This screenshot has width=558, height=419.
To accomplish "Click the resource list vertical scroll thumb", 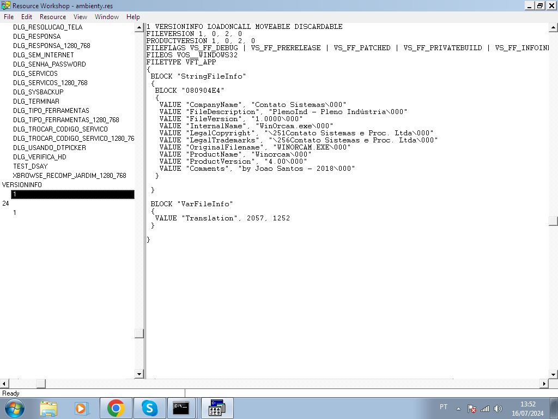I will pyautogui.click(x=139, y=333).
